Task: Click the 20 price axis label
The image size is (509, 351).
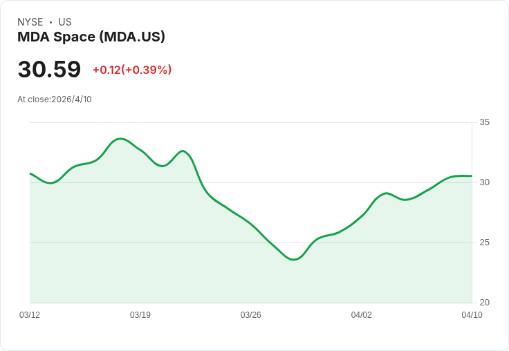Action: (x=484, y=303)
